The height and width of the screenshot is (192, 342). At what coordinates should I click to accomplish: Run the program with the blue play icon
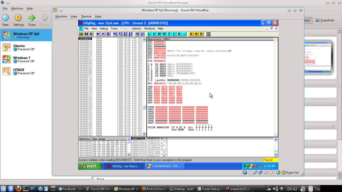(x=98, y=34)
